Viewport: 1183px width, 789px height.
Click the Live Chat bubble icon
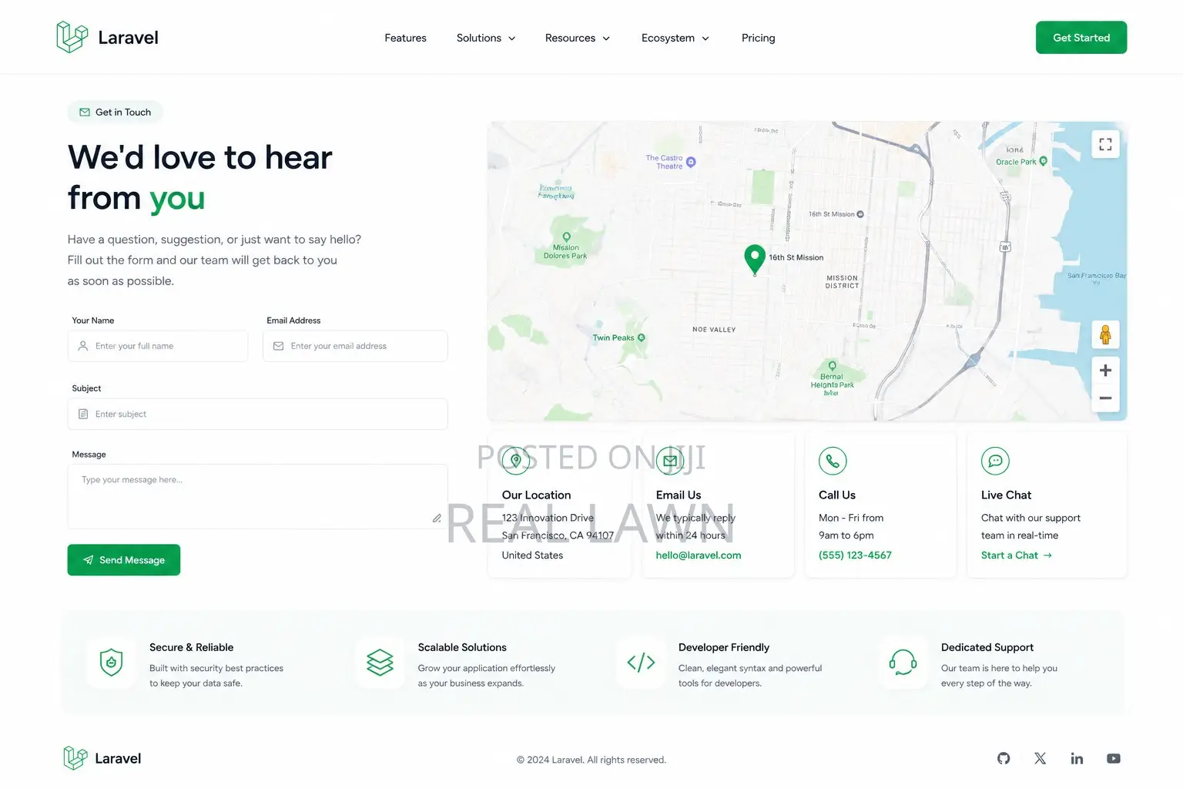[995, 461]
